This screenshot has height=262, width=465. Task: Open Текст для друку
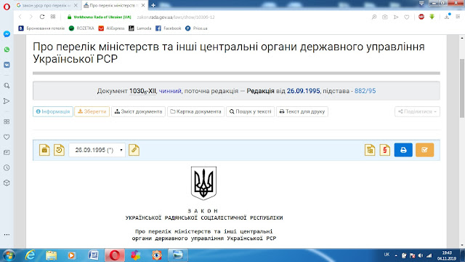tap(302, 111)
